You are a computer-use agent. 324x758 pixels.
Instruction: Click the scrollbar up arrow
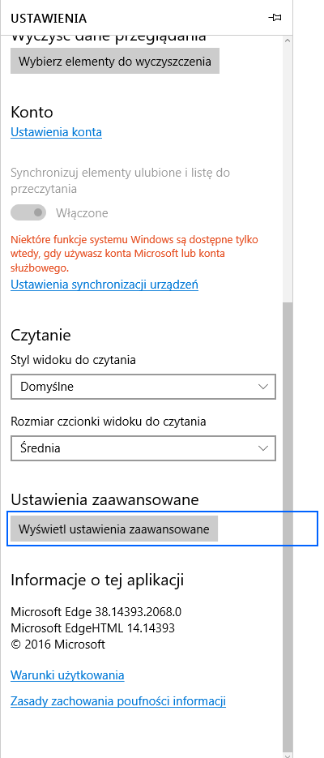tap(288, 41)
